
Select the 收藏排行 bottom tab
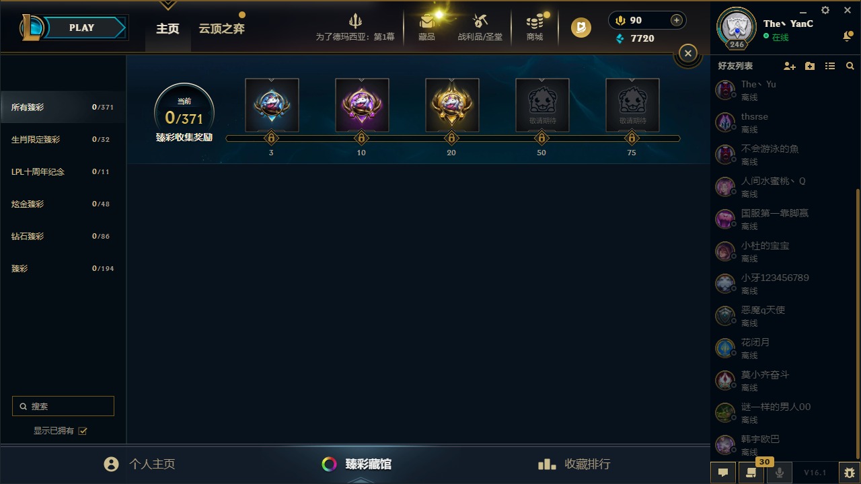[x=574, y=465]
